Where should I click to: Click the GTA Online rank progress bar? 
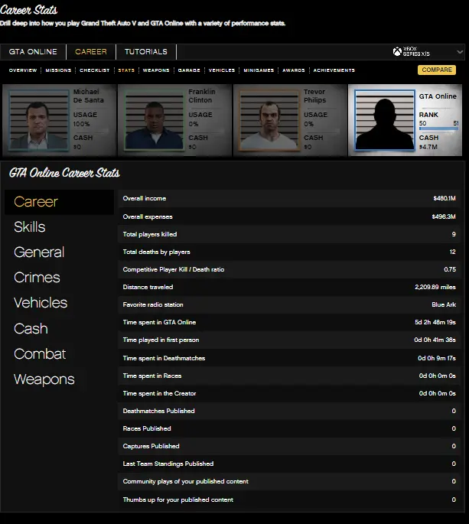[438, 129]
